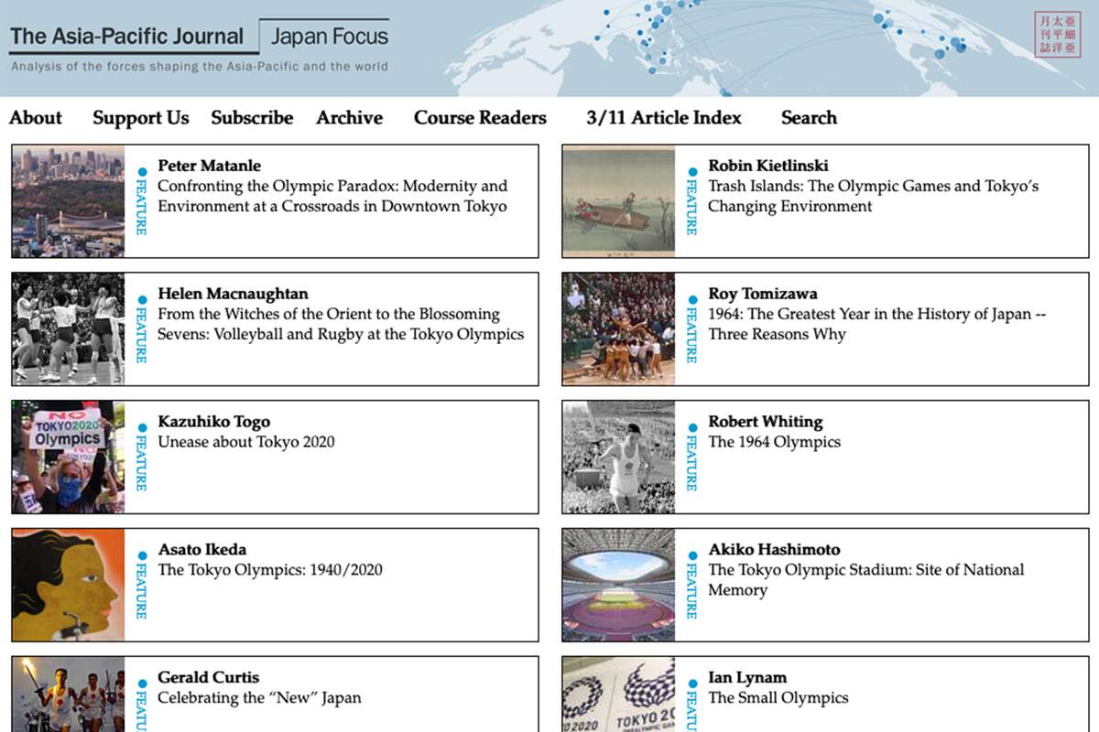Open the No Tokyo 2020 protest thumbnail
1099x732 pixels.
[x=69, y=457]
